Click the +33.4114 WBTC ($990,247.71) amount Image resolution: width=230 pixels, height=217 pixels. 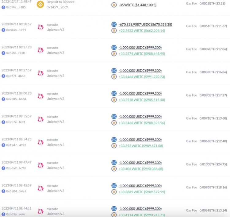click(142, 215)
